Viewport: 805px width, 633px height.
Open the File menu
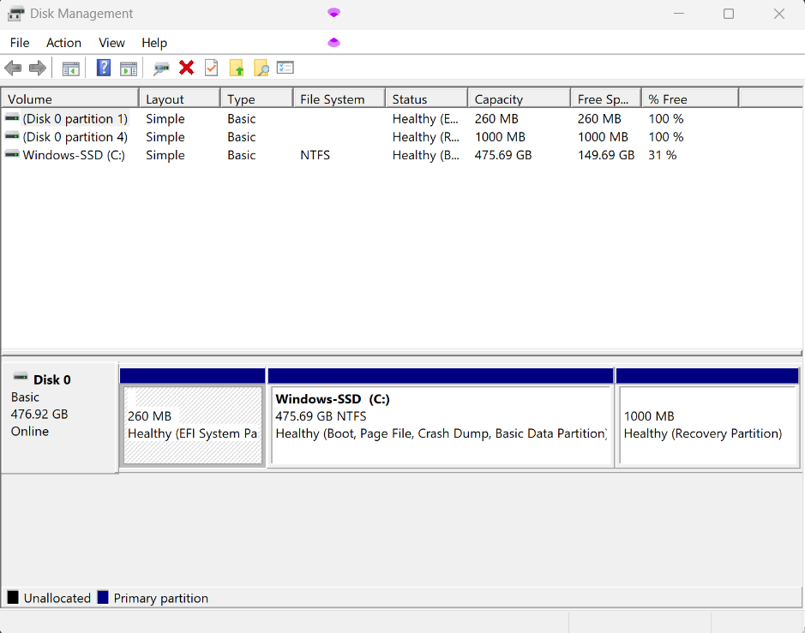20,43
